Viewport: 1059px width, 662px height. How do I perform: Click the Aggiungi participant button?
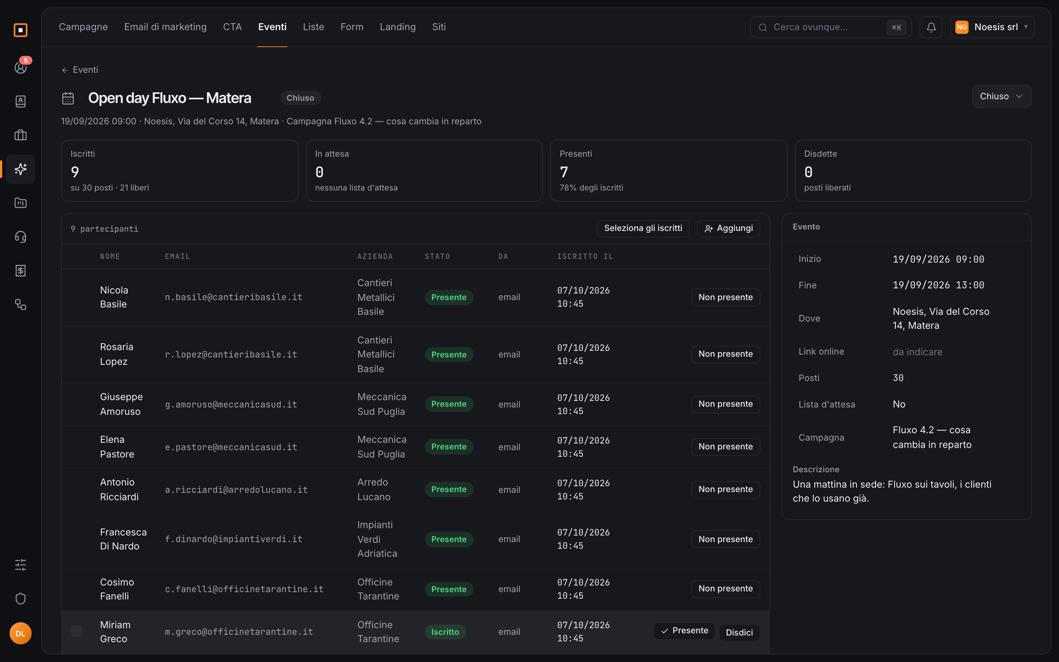point(728,228)
